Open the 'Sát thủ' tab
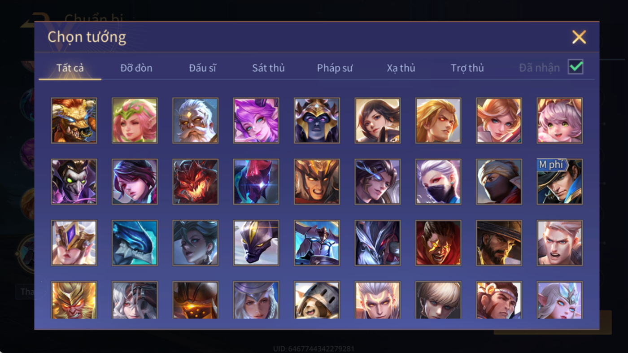The width and height of the screenshot is (628, 353). [x=268, y=68]
